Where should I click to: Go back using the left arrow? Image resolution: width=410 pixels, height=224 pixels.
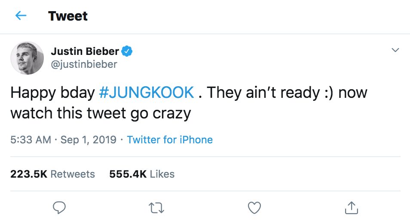[21, 16]
